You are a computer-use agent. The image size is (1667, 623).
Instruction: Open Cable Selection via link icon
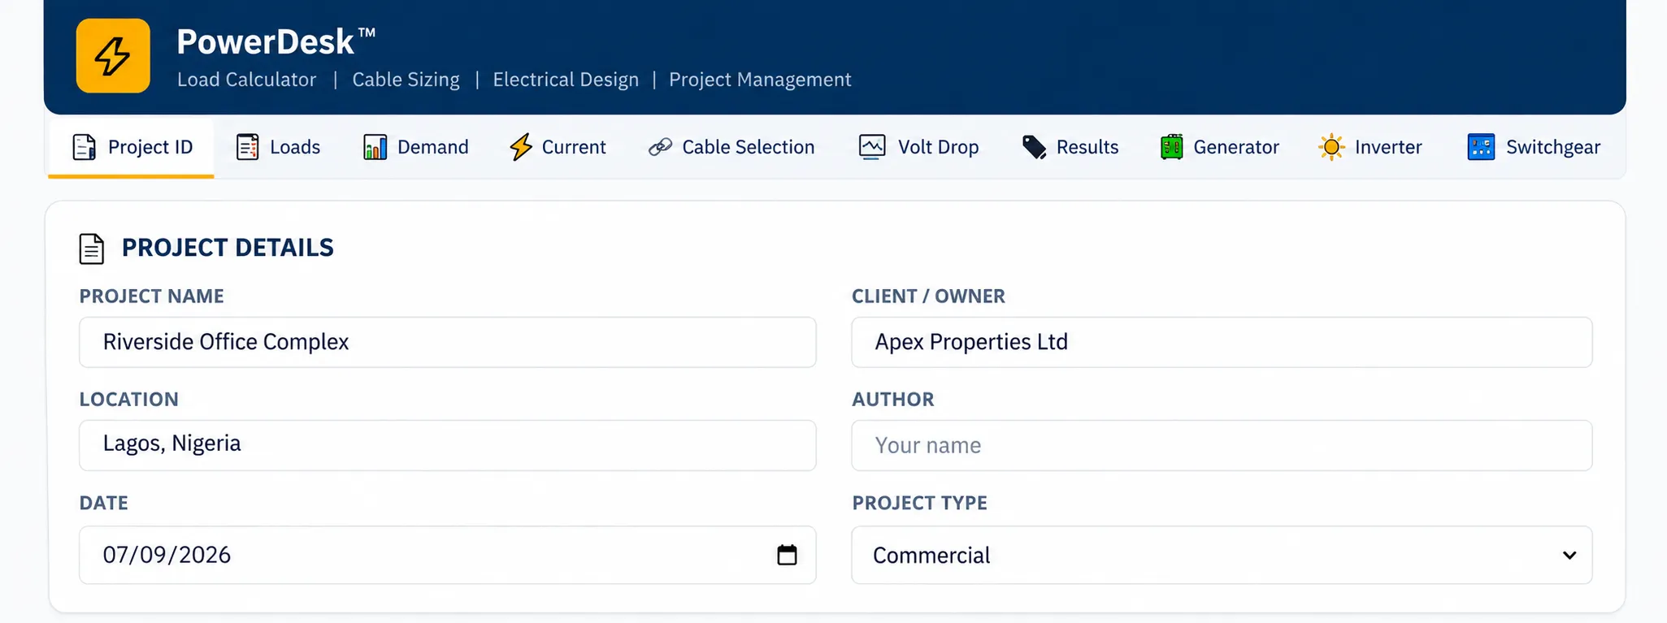tap(660, 147)
